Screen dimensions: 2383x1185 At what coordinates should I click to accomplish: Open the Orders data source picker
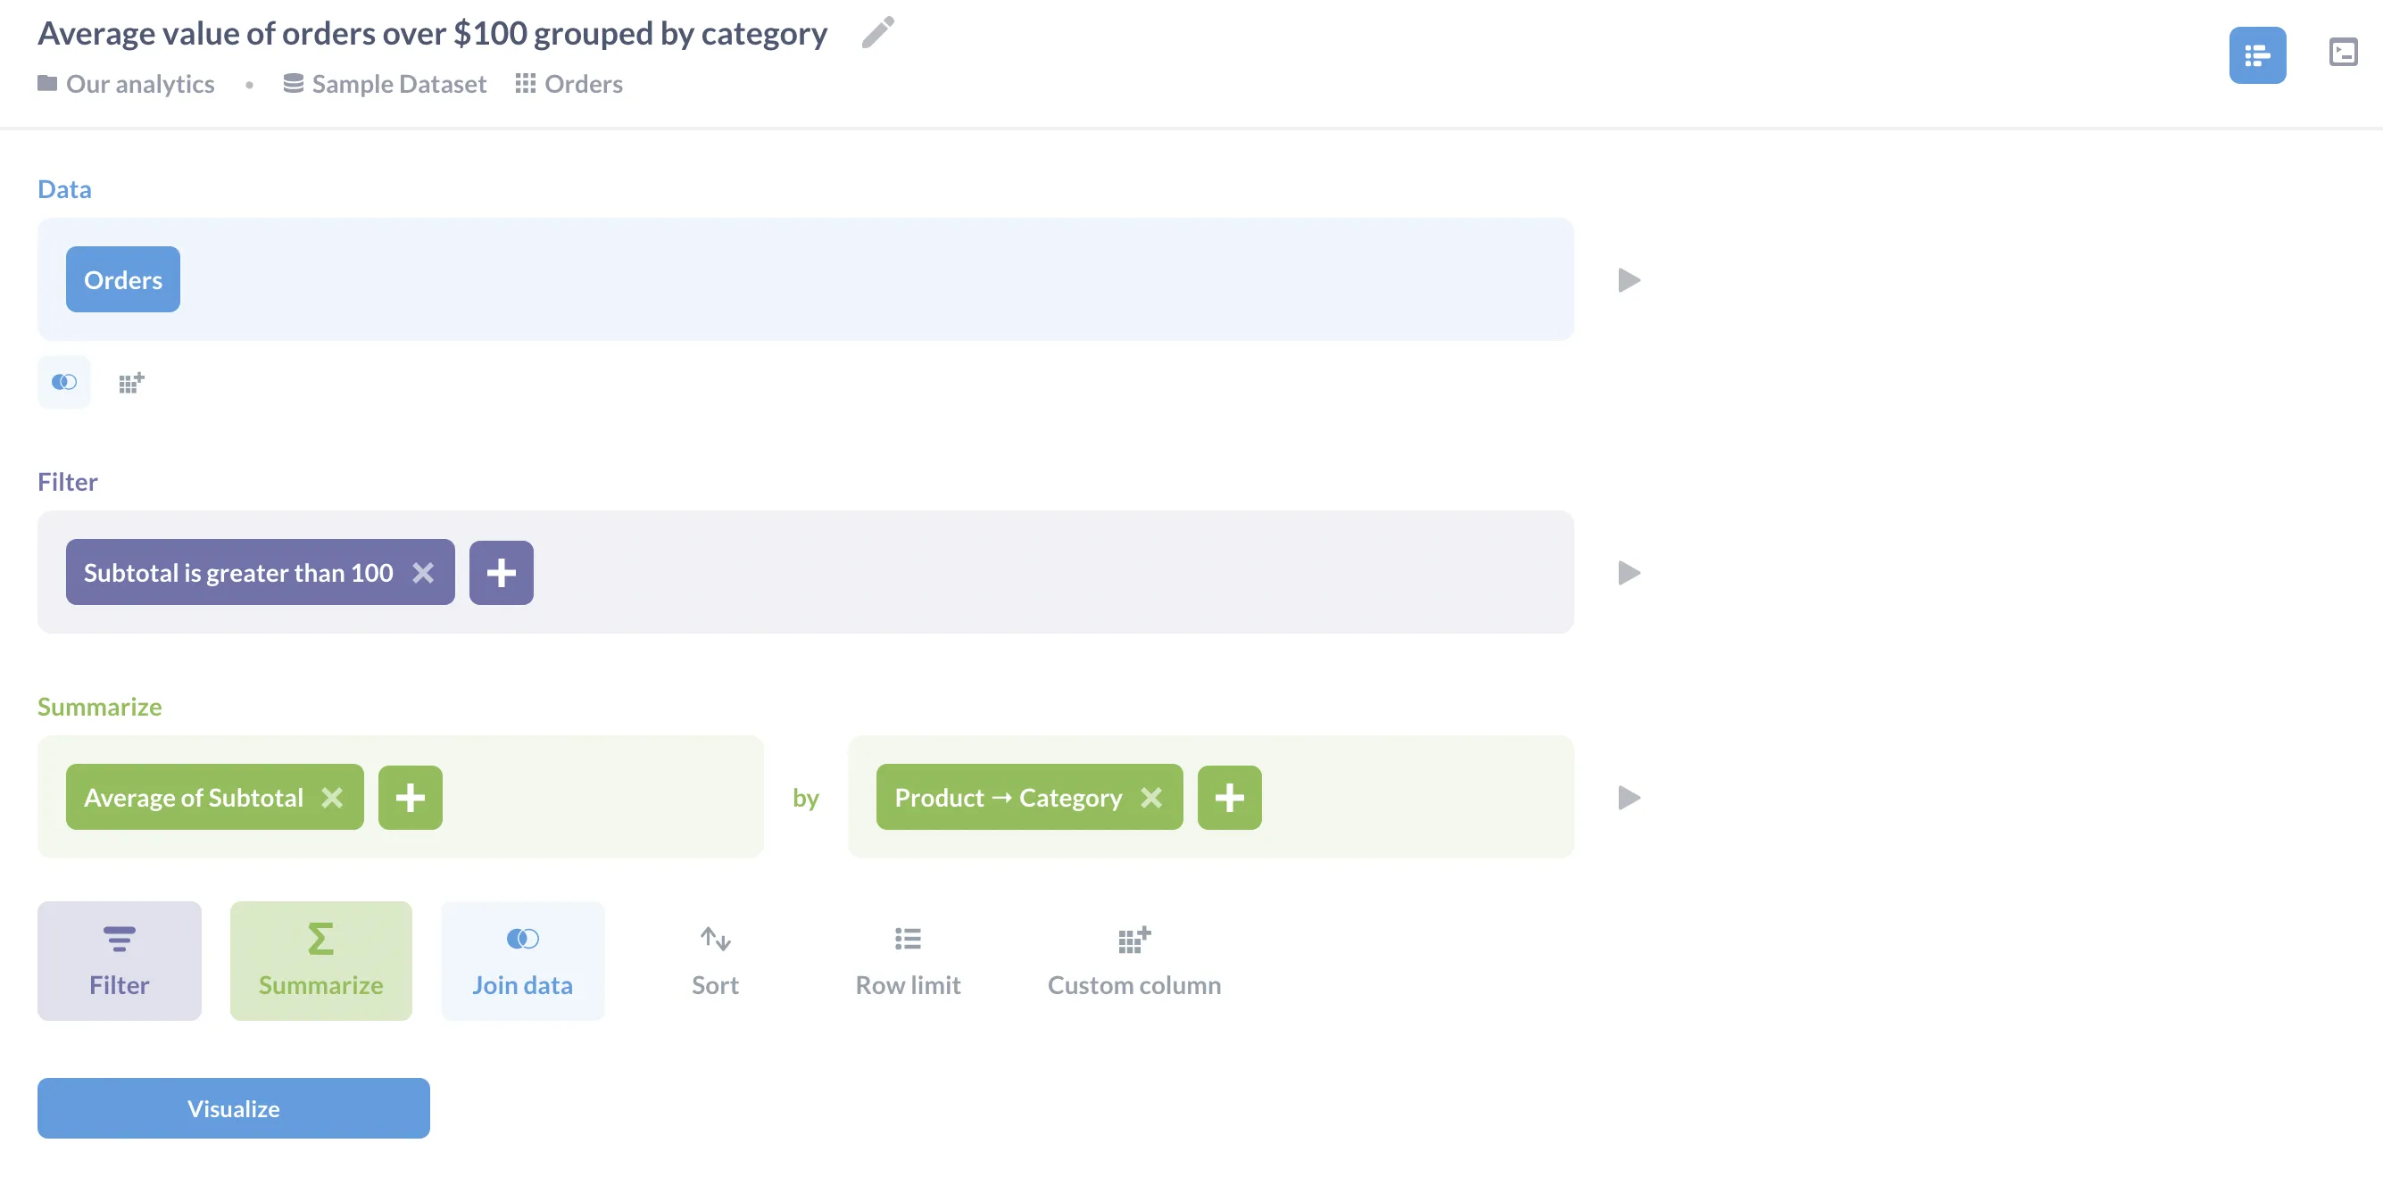click(x=123, y=279)
